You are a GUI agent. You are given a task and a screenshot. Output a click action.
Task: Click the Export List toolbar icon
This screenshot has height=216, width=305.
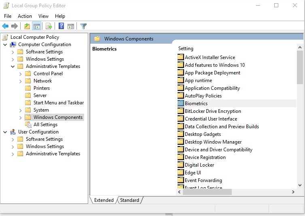(49, 26)
